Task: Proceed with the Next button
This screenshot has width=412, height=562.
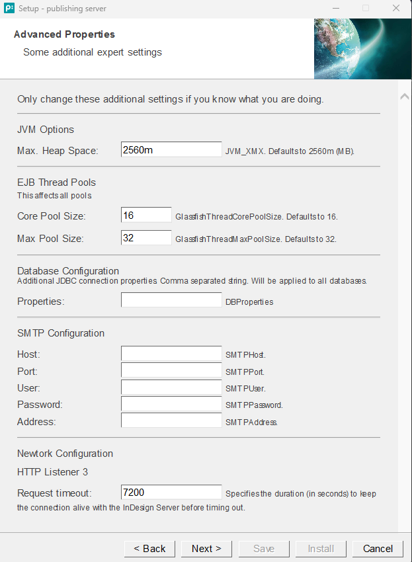Action: pyautogui.click(x=206, y=549)
